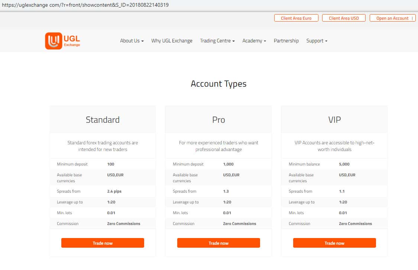Screen dimensions: 418x270
Task: Click Standard card Minimum deposit label
Action: pos(72,164)
